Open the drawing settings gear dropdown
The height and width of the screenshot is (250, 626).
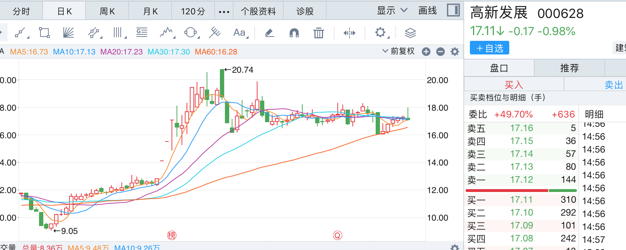point(381,33)
